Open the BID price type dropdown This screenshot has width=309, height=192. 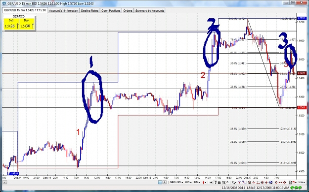pos(197,182)
